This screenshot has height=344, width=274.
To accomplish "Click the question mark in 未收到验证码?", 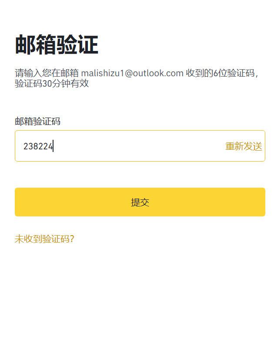I will coord(72,239).
